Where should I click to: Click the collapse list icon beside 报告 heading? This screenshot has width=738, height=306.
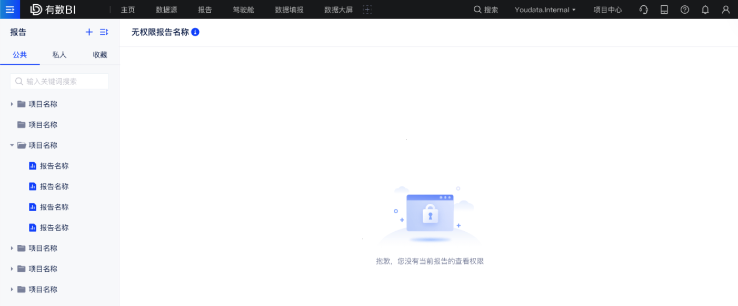(104, 32)
